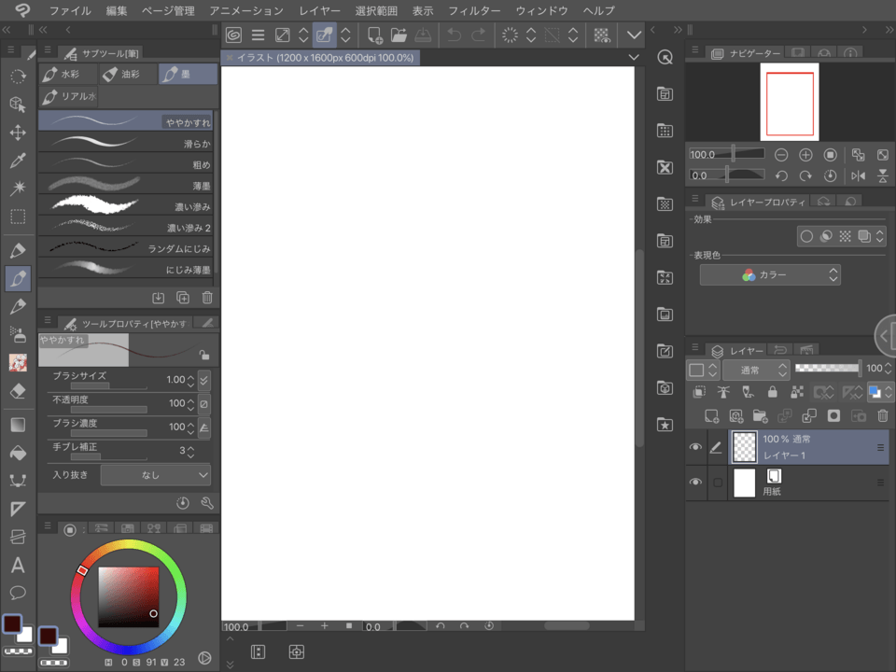The height and width of the screenshot is (672, 896).
Task: Create a new raster layer
Action: click(x=711, y=416)
